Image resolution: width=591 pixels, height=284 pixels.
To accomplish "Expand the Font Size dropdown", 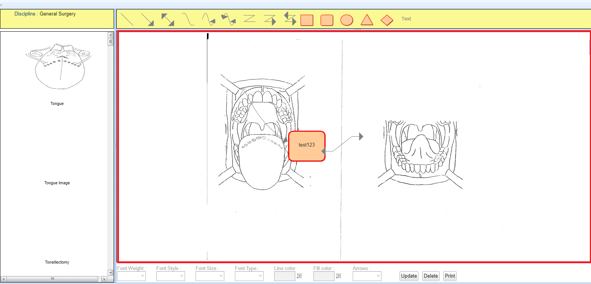I will pyautogui.click(x=210, y=276).
